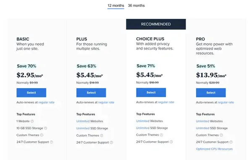Click Choice Plus 24/7 Customer Support help icon
Screen dimensions: 252x160
click(171, 142)
